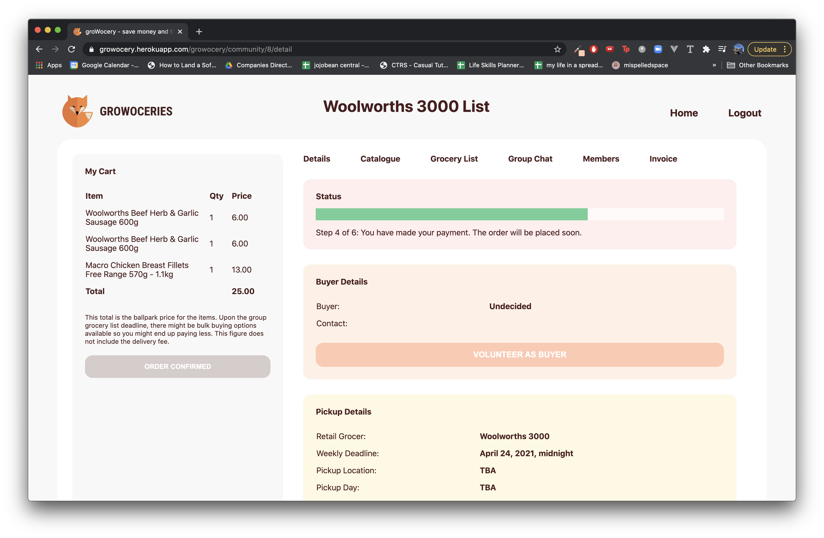824x538 pixels.
Task: Open Chrome three-dot menu next to Update
Action: (785, 49)
